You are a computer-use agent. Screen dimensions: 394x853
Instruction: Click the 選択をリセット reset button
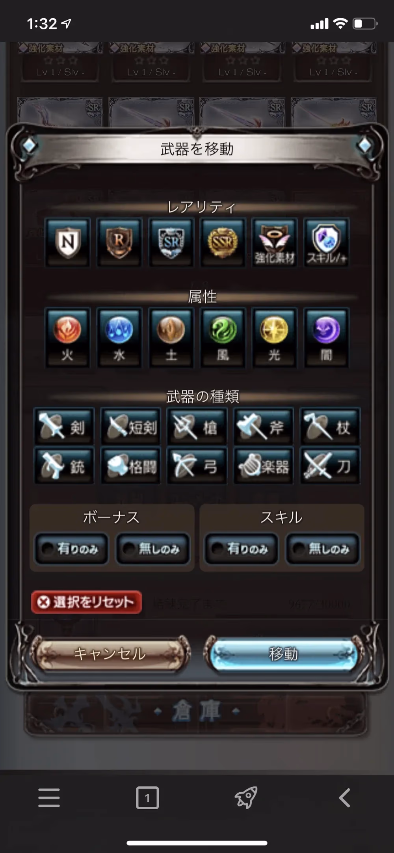[x=86, y=602]
